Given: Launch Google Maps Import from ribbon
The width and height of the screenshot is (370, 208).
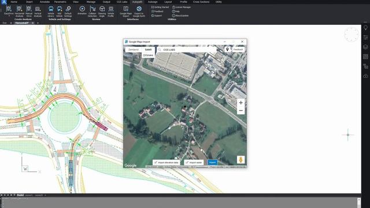Looking at the screenshot, I should 126,11.
